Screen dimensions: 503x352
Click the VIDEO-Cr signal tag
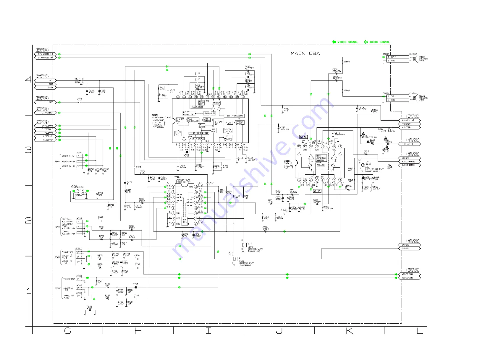46,140
